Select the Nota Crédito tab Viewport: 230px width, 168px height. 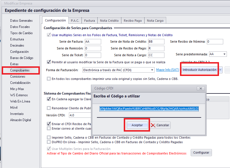pos(109,20)
